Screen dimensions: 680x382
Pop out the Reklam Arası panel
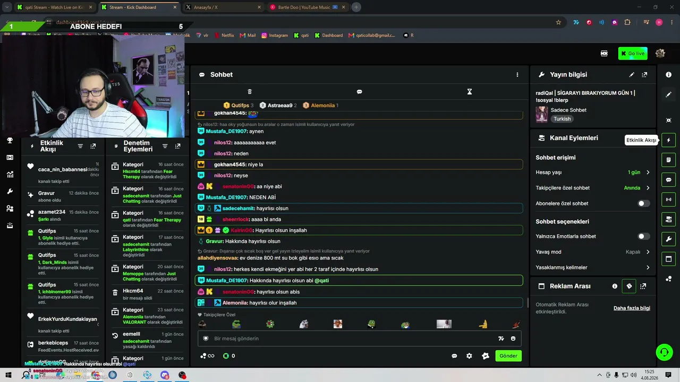643,286
